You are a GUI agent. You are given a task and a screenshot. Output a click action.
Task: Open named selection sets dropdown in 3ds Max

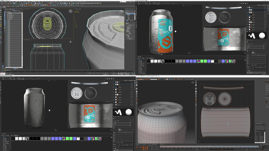[x=52, y=3]
